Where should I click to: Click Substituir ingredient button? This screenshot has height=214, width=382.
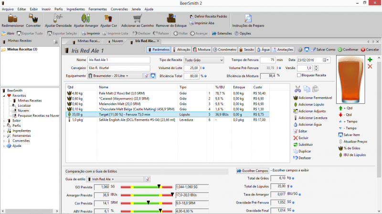click(303, 144)
